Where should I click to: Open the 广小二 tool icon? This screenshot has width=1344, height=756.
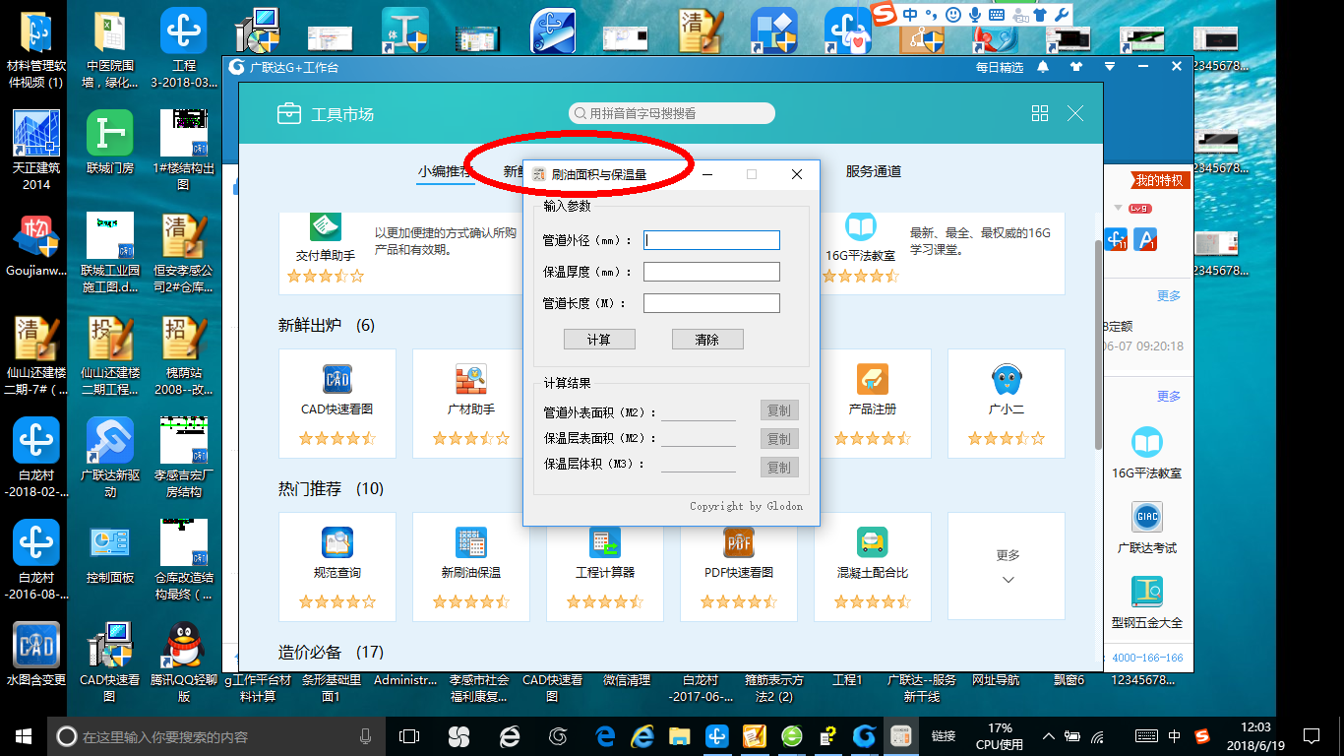(x=1007, y=379)
